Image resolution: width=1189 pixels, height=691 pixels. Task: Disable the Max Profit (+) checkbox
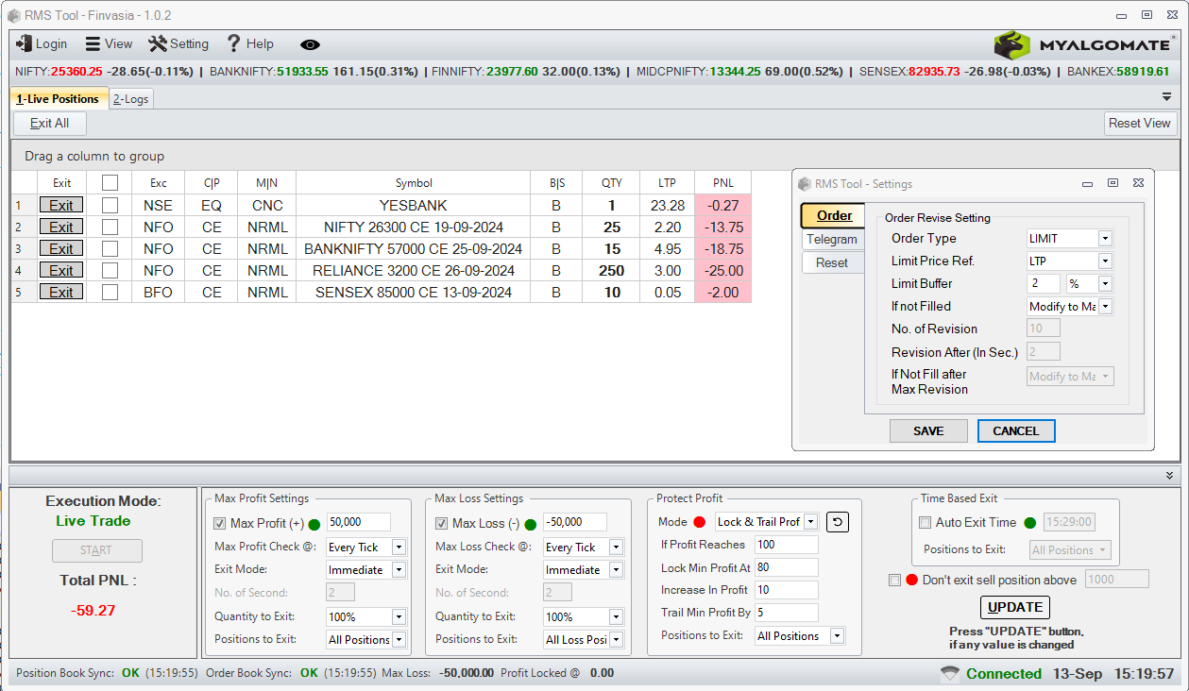tap(220, 524)
